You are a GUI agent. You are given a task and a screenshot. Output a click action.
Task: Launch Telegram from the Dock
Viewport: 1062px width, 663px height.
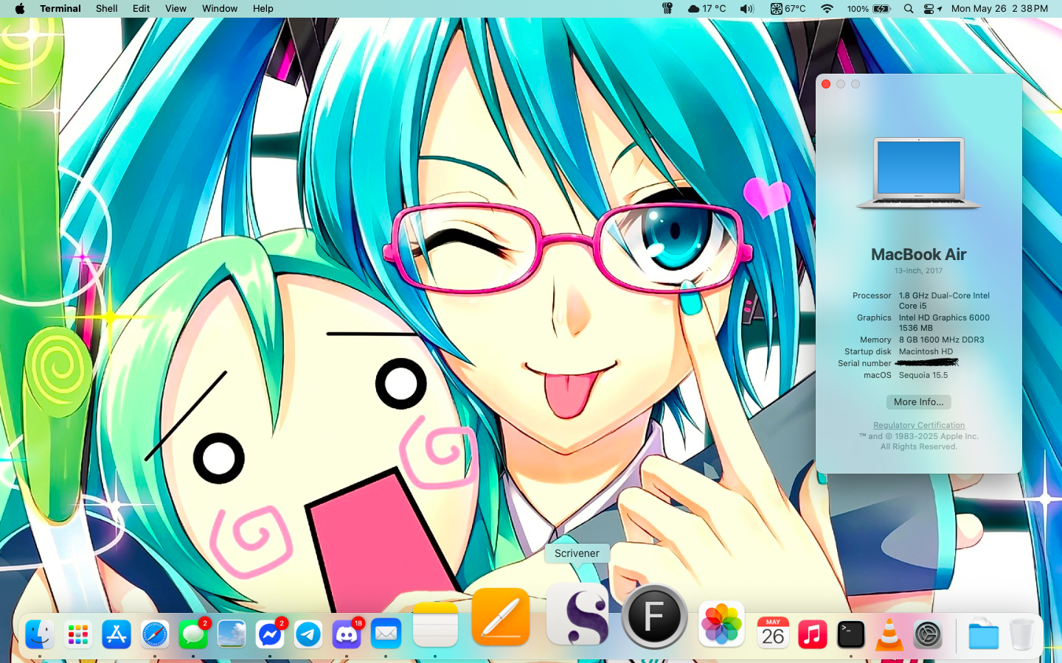[x=308, y=634]
